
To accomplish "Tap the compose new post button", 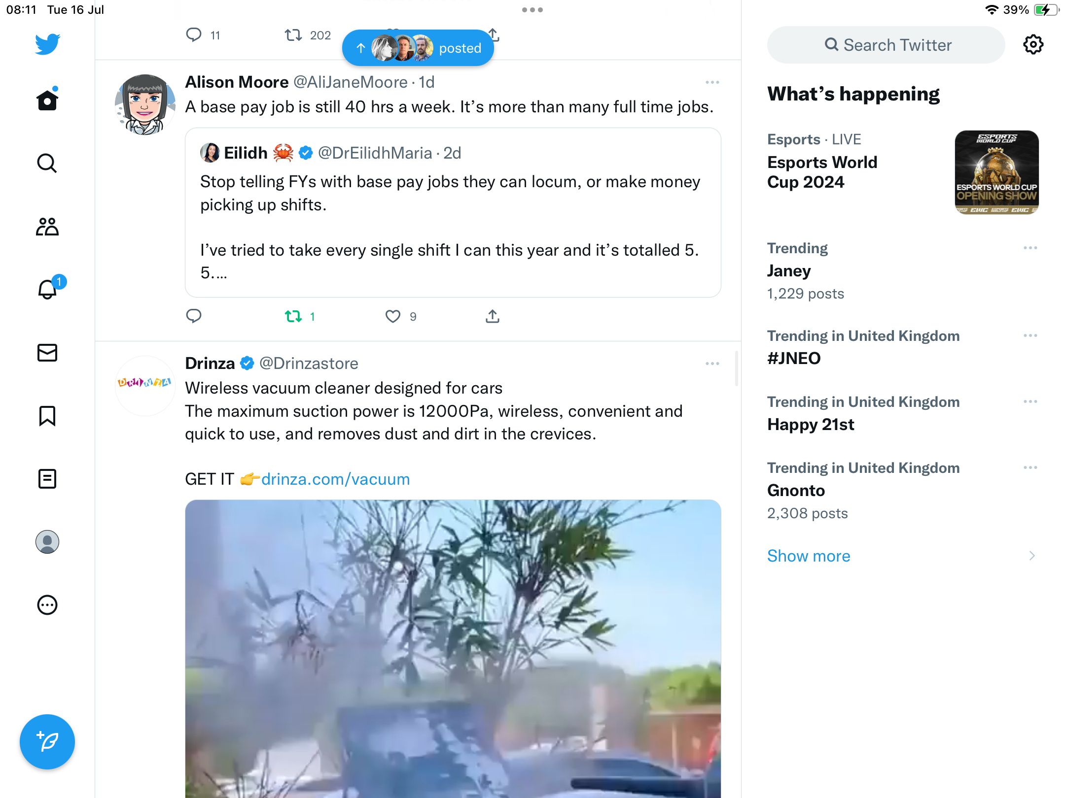I will coord(47,742).
